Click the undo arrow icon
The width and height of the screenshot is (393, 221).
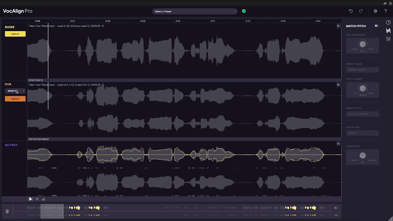pyautogui.click(x=351, y=11)
